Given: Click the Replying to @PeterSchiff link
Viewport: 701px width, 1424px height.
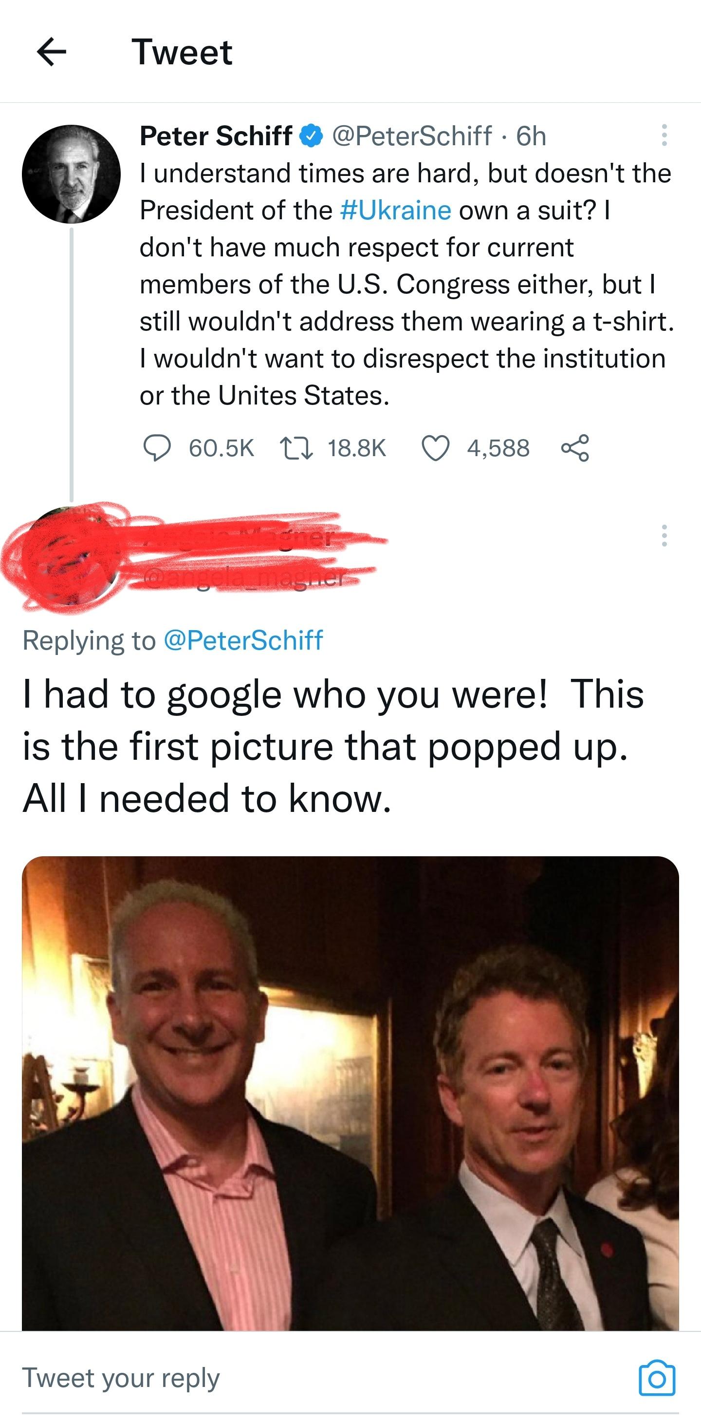Looking at the screenshot, I should 244,641.
